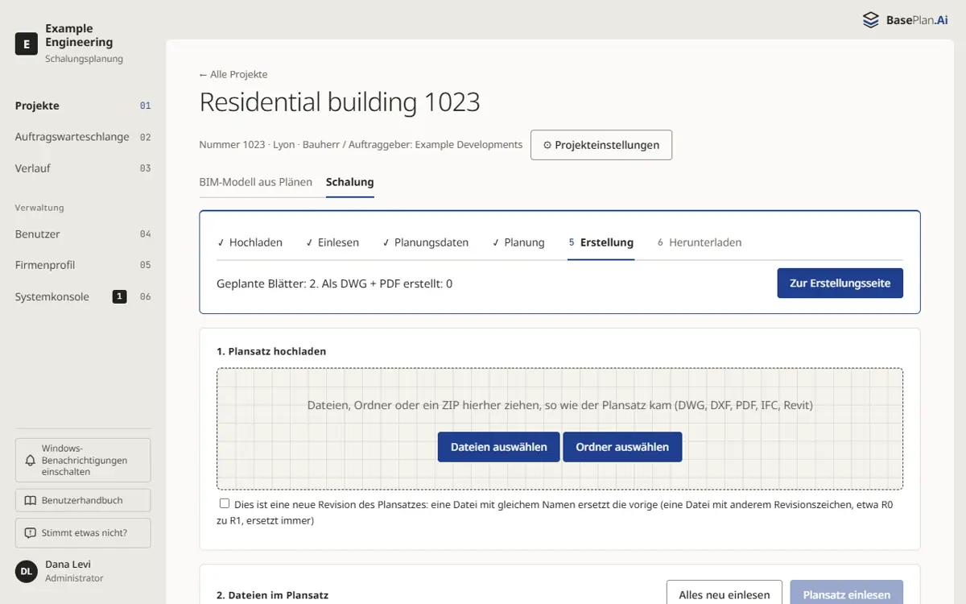Click Stimmt etwas nicht? feedback button

[x=83, y=532]
